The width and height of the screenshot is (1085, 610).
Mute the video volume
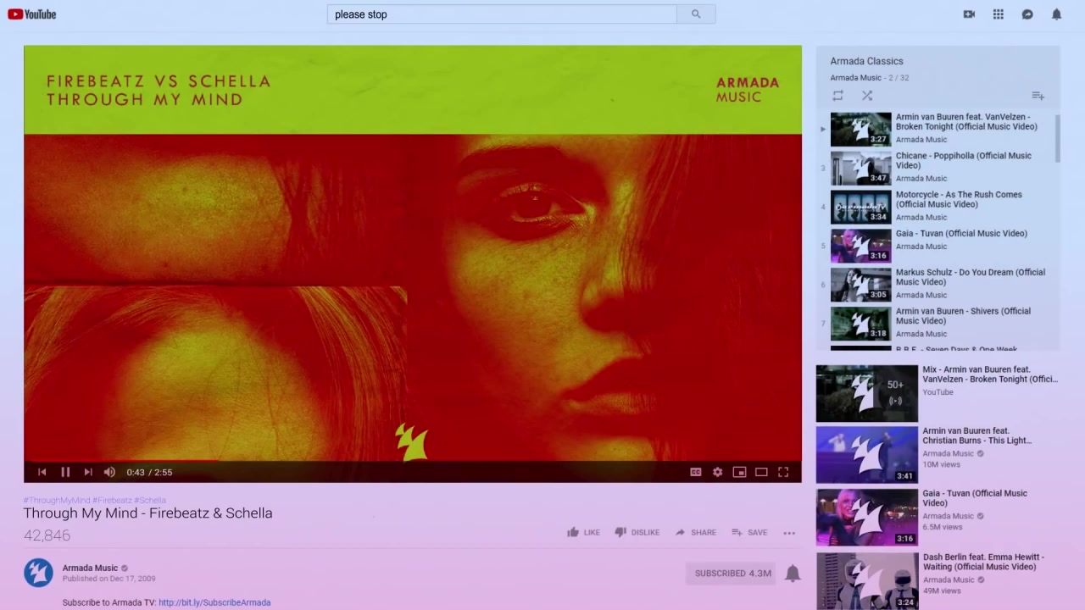109,472
